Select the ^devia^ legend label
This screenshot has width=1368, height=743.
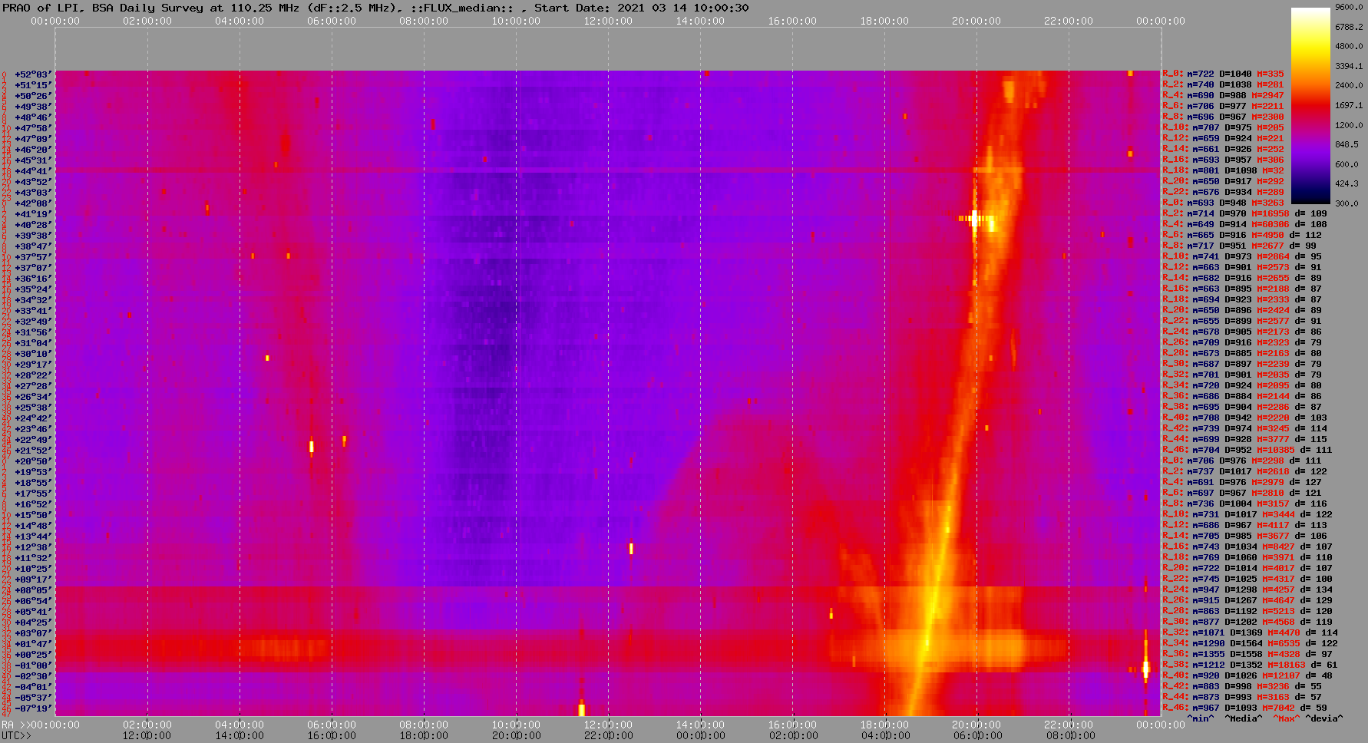click(x=1324, y=719)
